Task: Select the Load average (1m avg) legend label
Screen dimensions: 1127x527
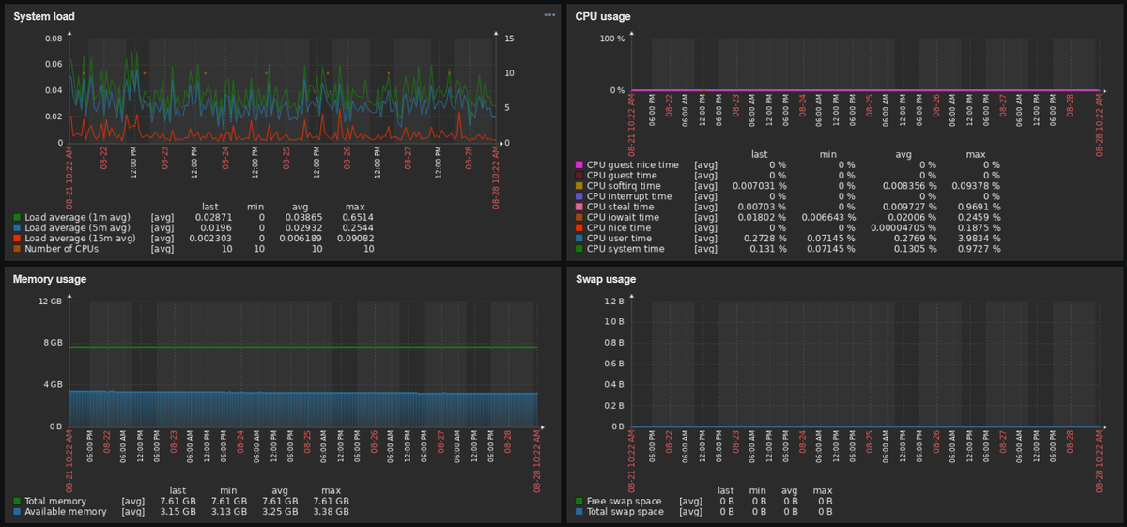Action: [78, 217]
